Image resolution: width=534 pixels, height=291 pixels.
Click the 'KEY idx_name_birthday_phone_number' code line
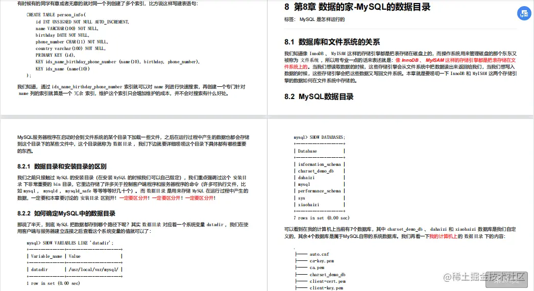coord(117,62)
